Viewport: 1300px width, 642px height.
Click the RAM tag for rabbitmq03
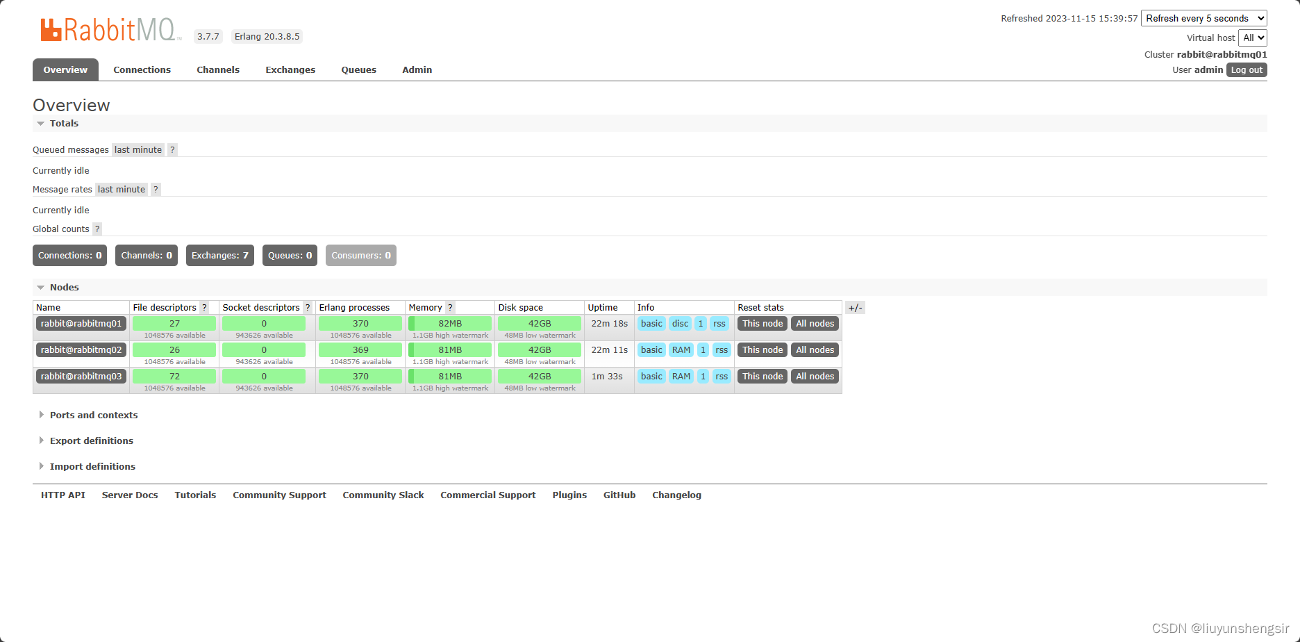(x=681, y=376)
